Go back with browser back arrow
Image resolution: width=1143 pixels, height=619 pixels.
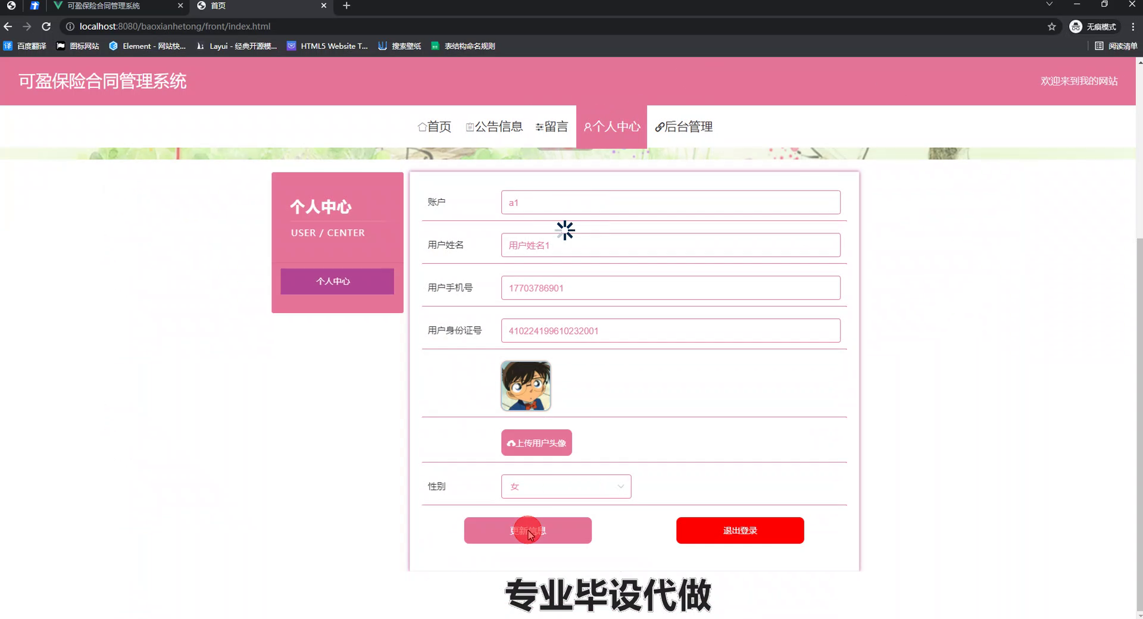coord(8,26)
